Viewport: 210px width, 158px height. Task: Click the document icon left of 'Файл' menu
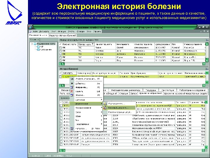click(x=30, y=31)
